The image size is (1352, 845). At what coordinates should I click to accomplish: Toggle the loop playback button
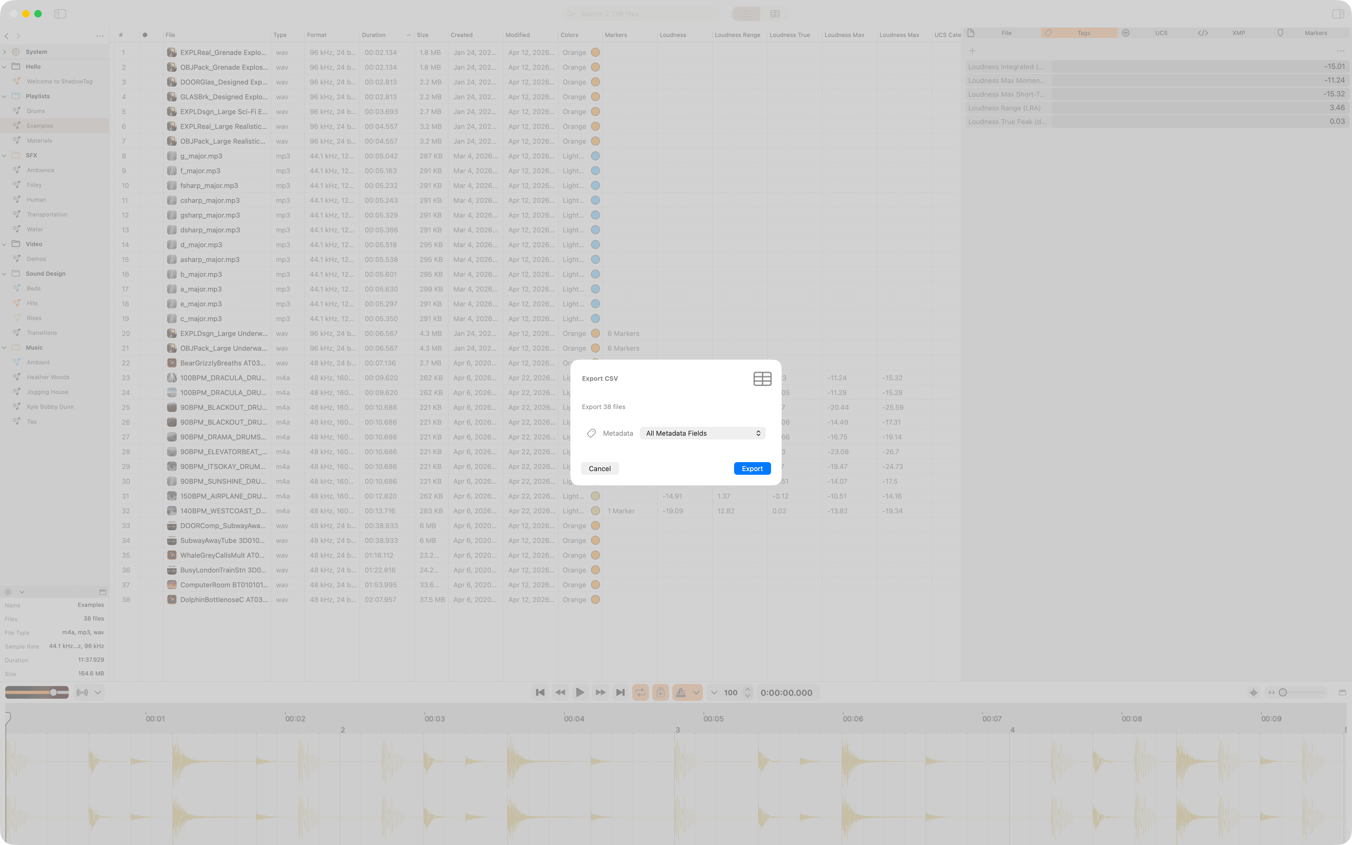(x=640, y=692)
